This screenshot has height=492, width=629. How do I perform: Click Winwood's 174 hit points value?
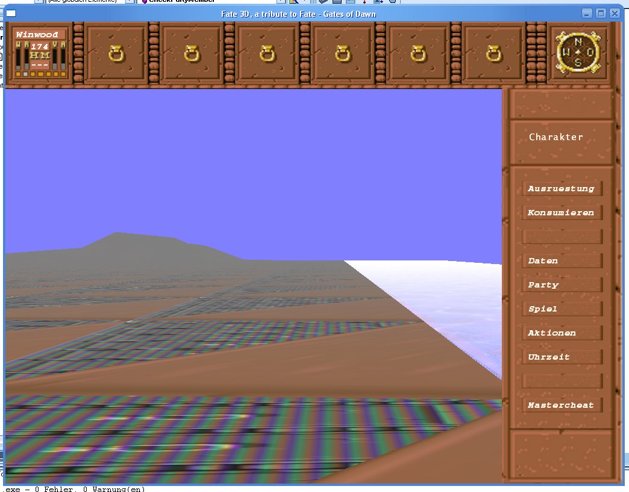tap(39, 46)
